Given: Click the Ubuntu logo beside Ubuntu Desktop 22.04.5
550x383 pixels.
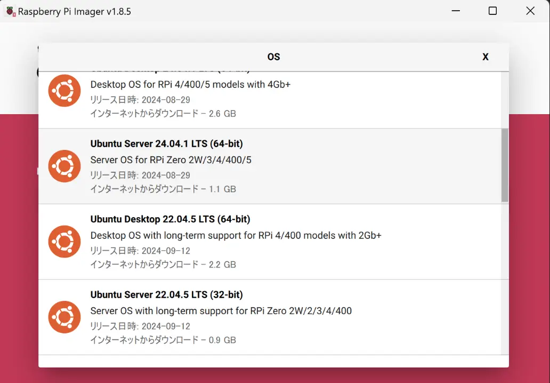Looking at the screenshot, I should click(x=64, y=242).
